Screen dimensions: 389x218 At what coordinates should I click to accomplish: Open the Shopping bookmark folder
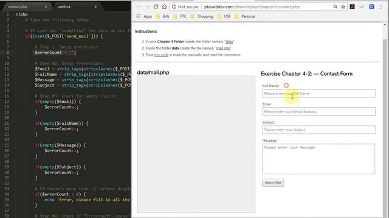tap(202, 16)
